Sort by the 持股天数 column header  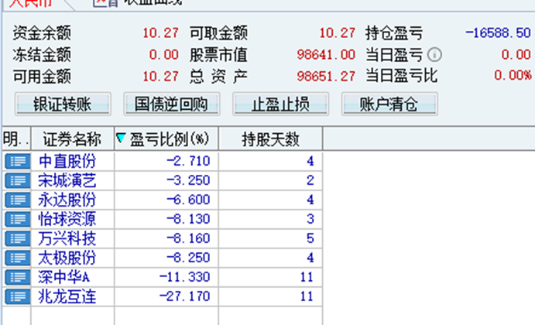pyautogui.click(x=270, y=139)
